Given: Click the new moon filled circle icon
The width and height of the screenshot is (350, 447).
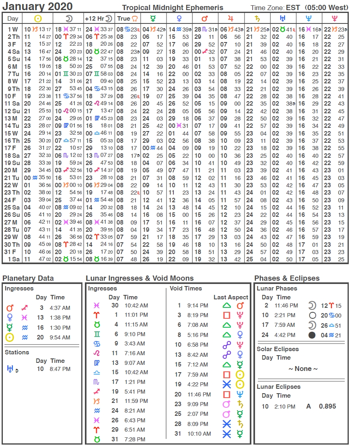Looking at the screenshot, I should click(312, 335).
